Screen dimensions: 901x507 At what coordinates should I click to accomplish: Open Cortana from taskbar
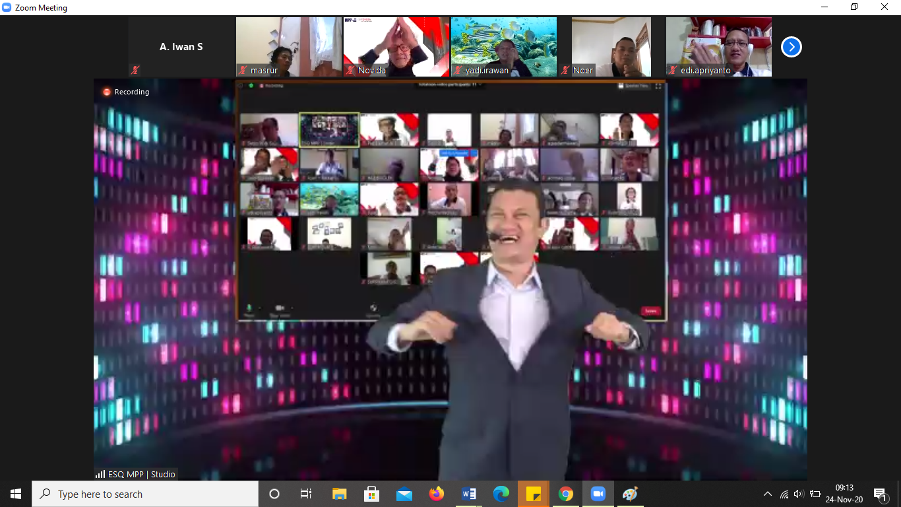[274, 494]
